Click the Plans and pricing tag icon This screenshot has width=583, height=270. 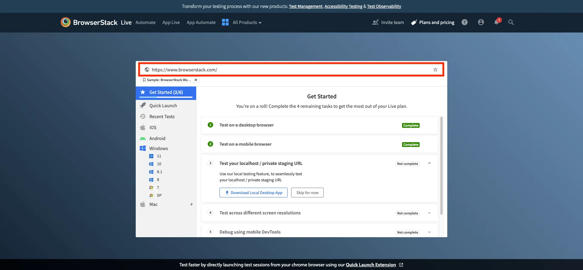point(414,22)
